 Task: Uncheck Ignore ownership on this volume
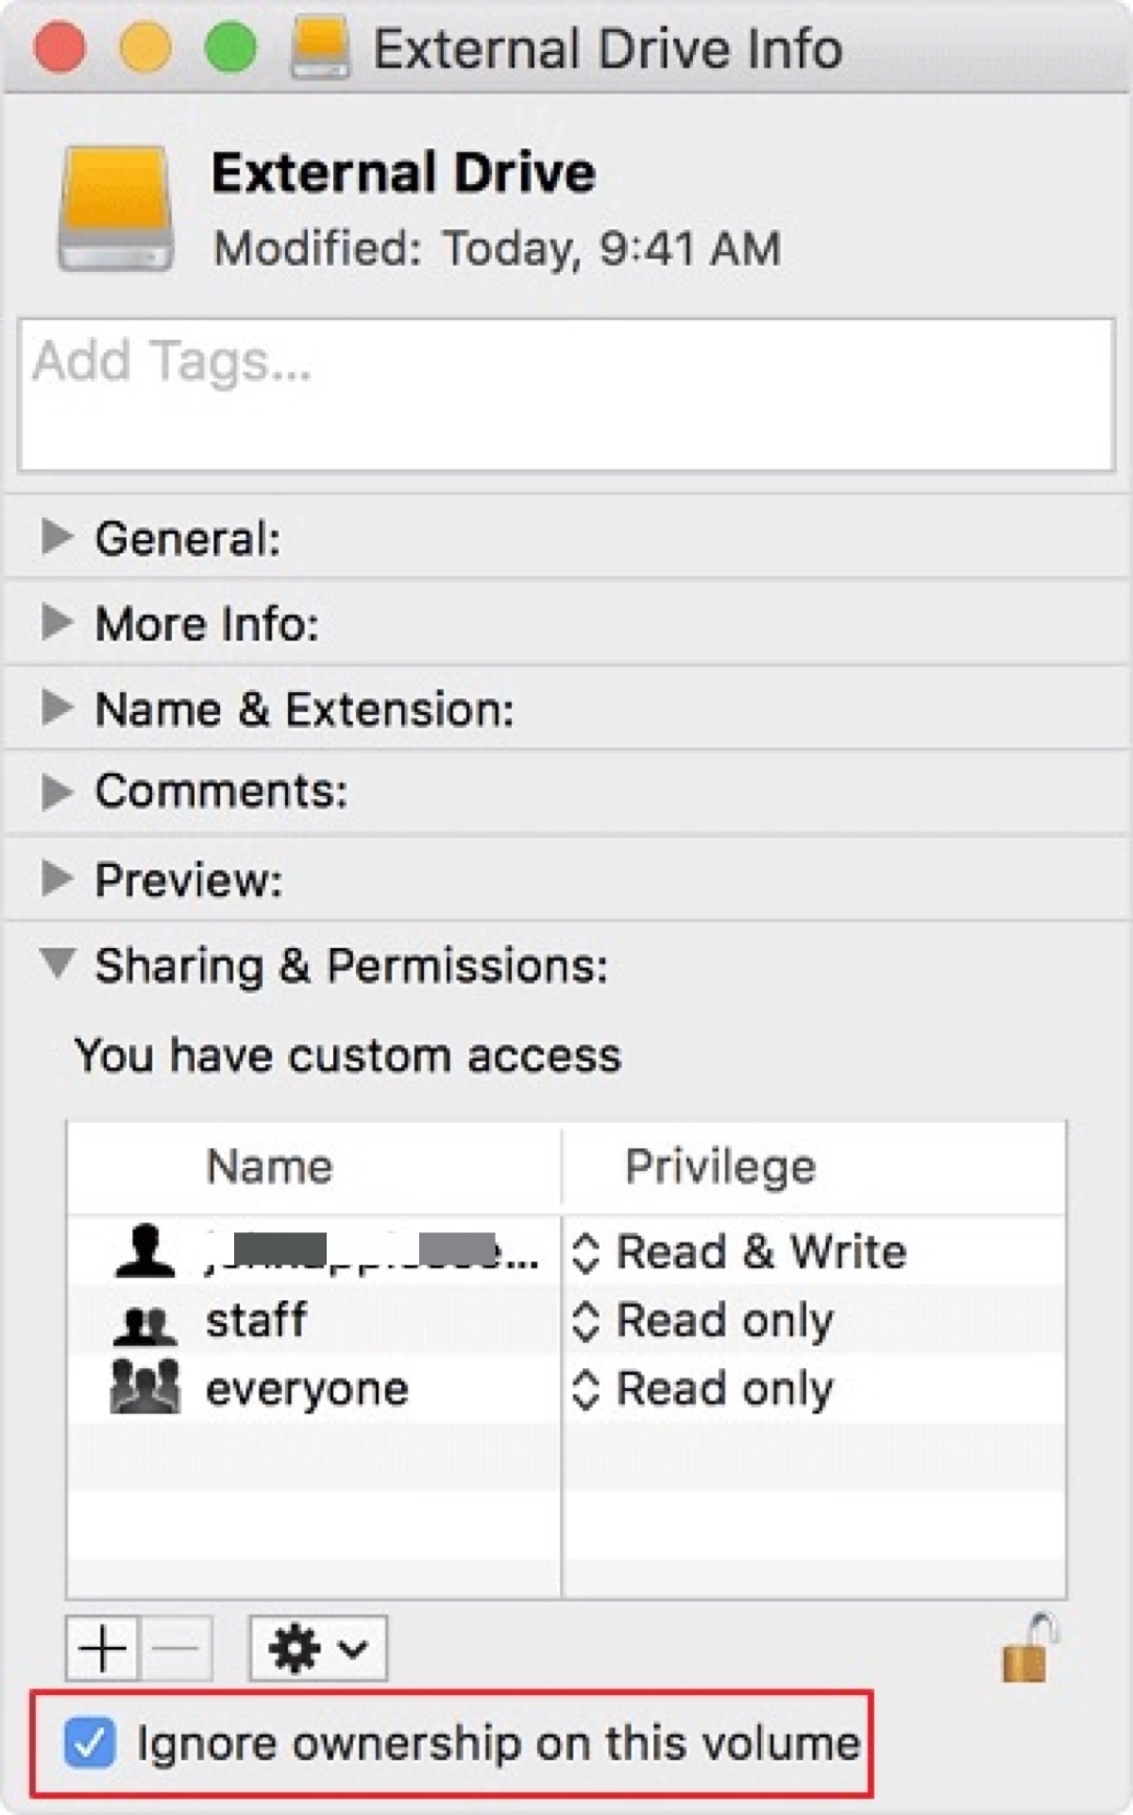(91, 1742)
